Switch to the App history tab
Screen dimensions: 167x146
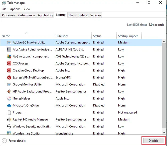45,15
